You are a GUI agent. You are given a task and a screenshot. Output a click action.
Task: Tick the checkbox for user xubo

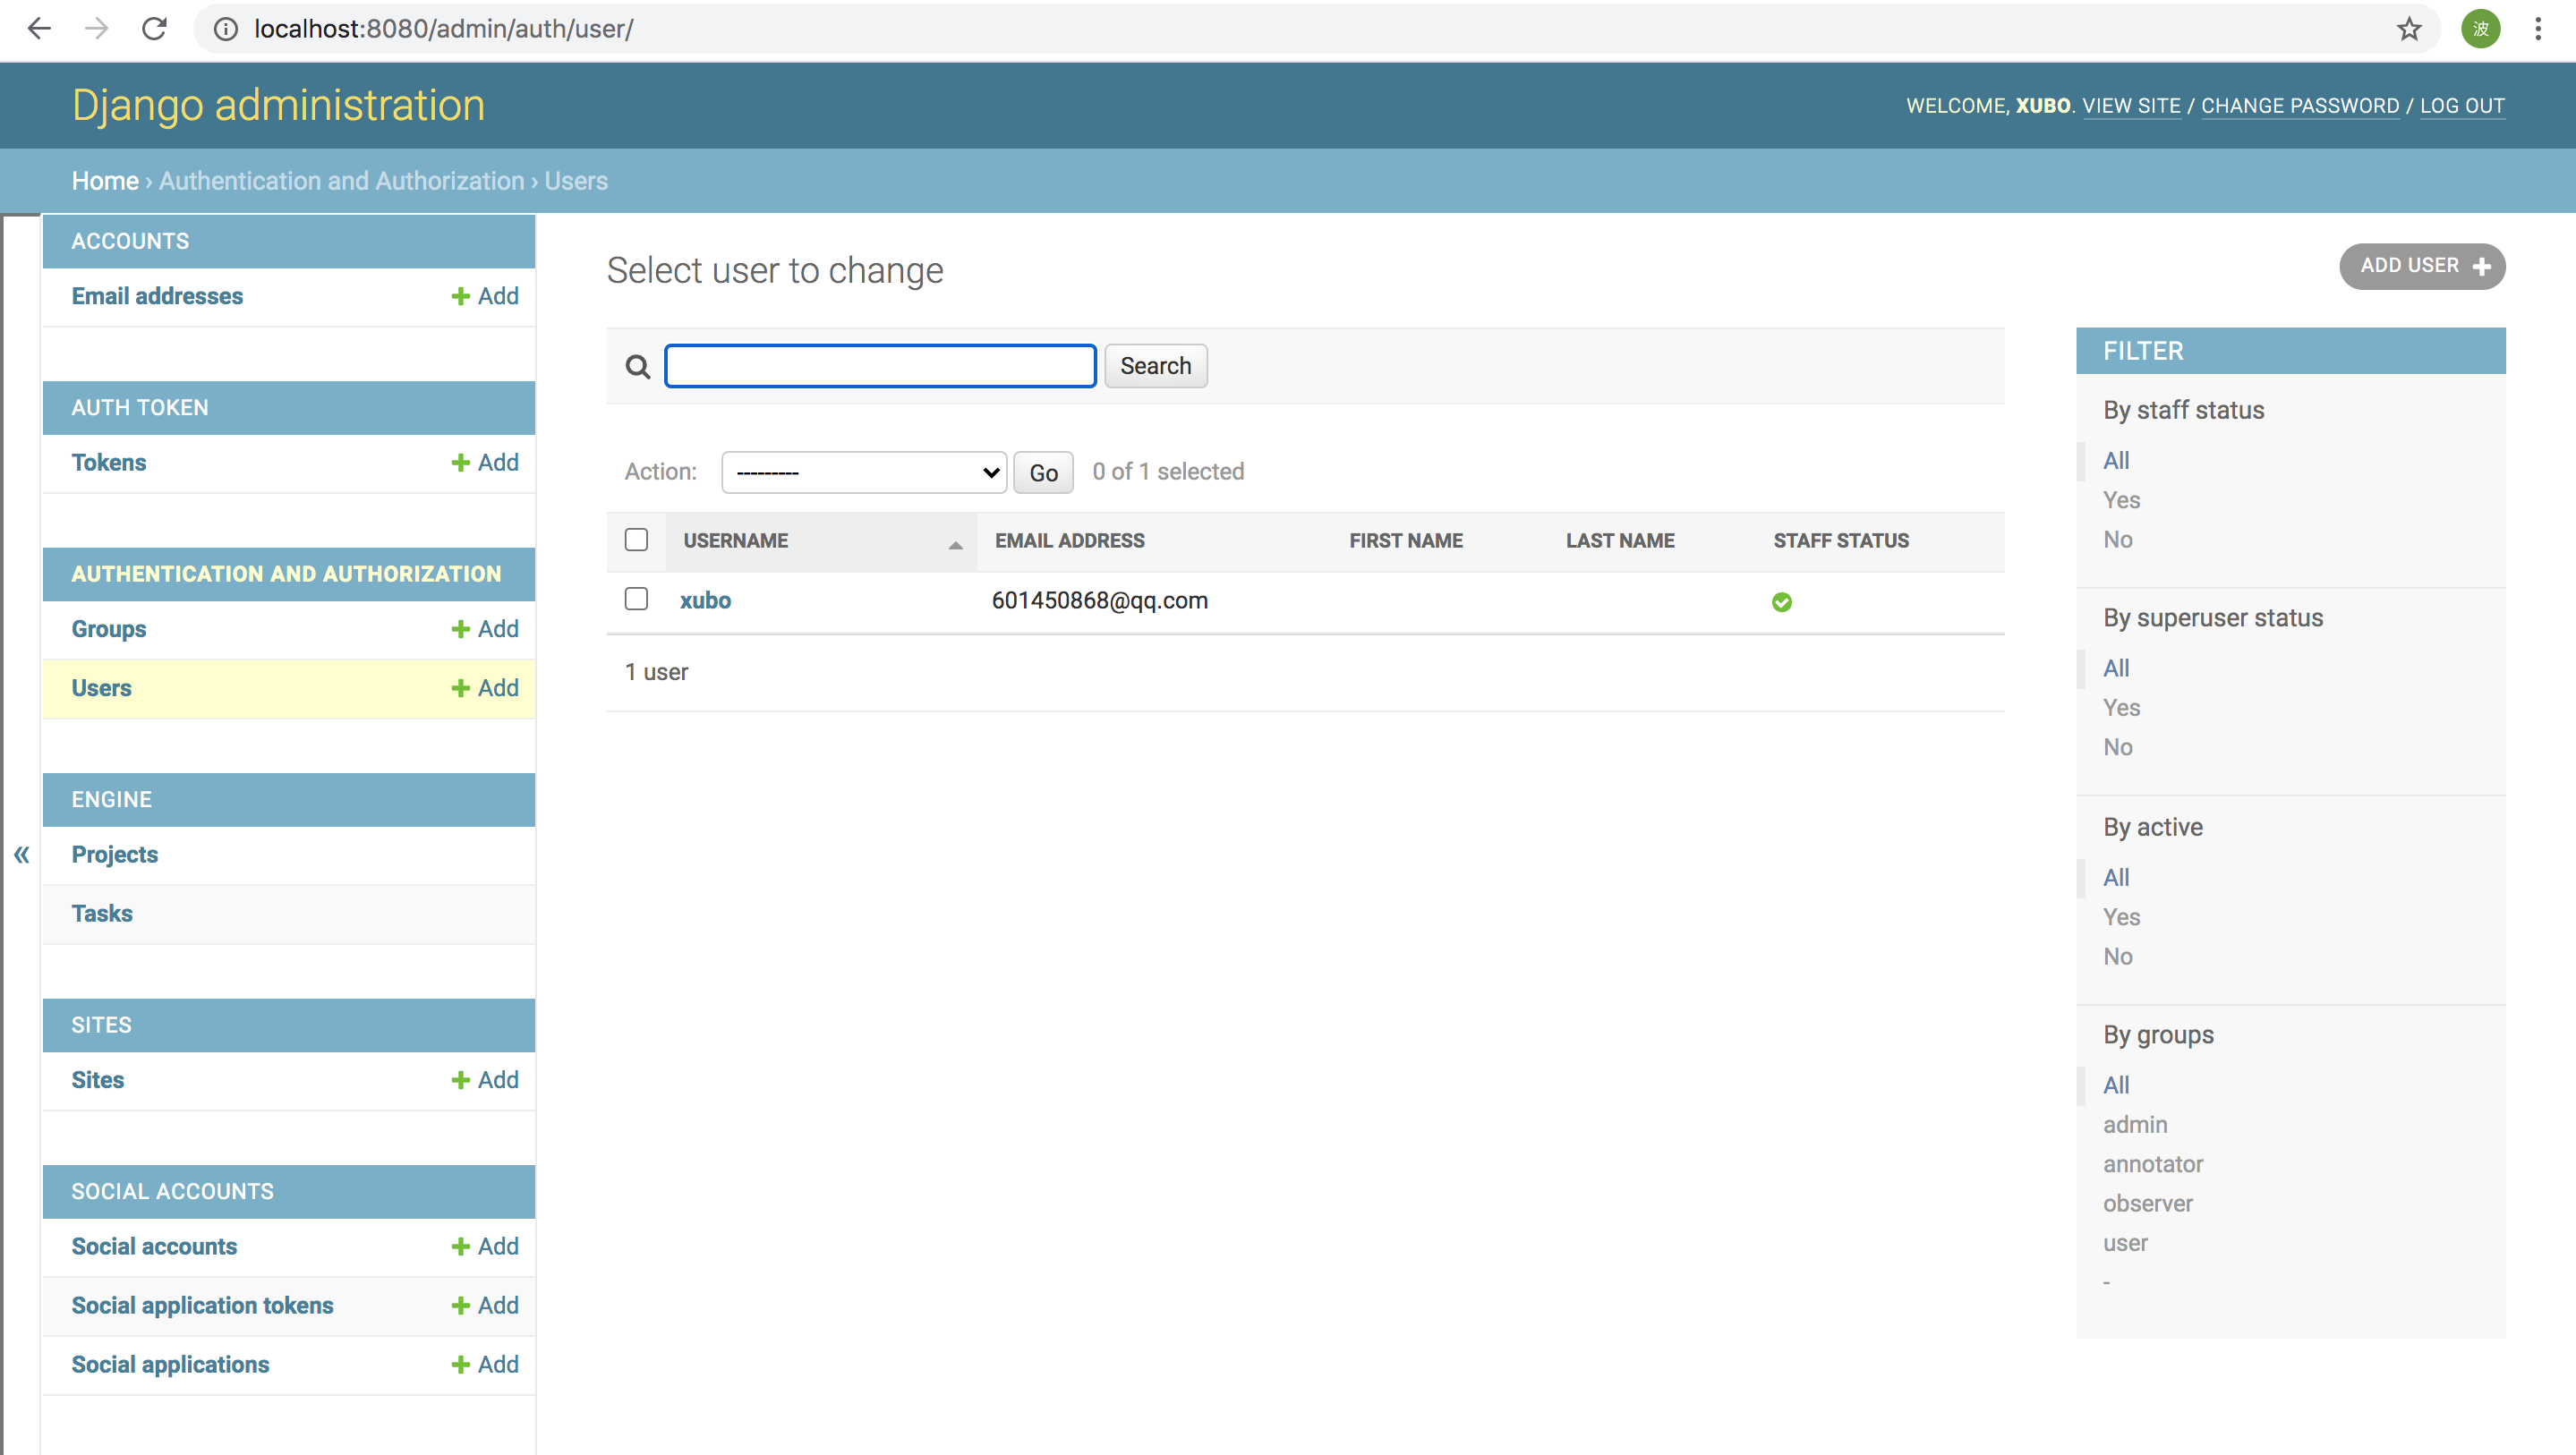click(x=636, y=599)
